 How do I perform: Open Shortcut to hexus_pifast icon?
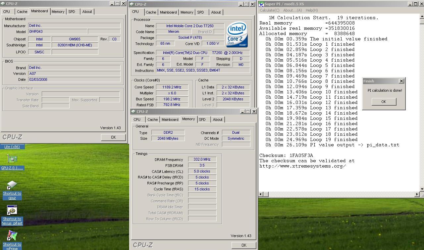click(x=12, y=215)
